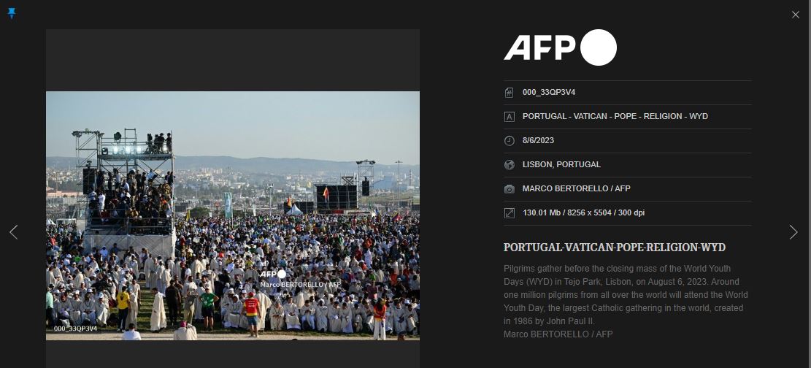Click the globe location icon

click(510, 164)
